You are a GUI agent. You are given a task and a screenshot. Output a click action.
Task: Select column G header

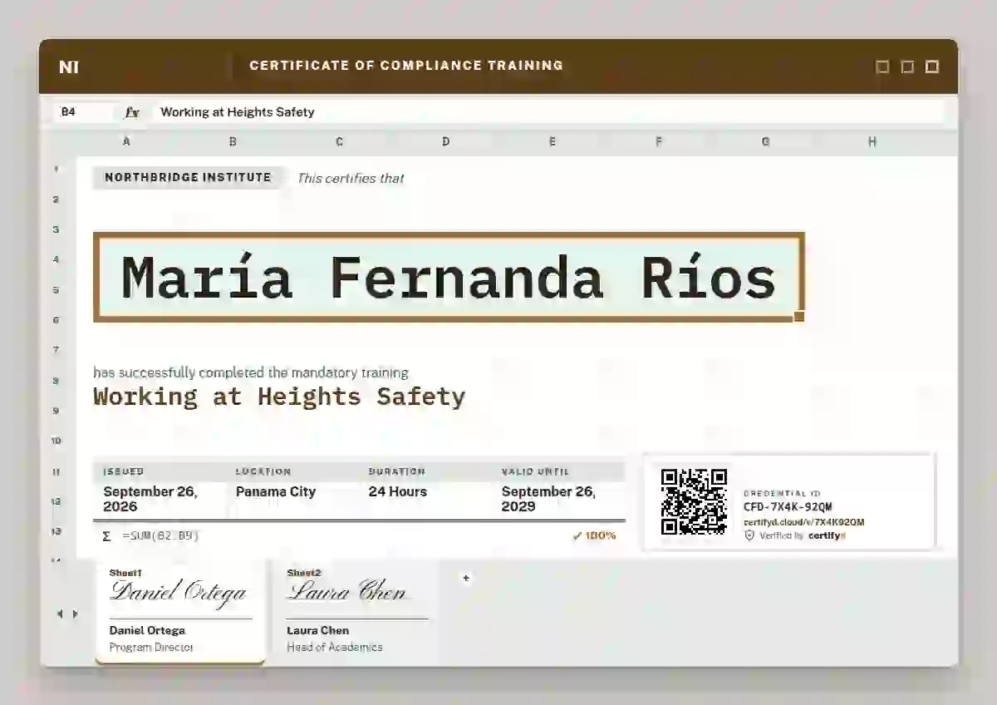click(765, 142)
